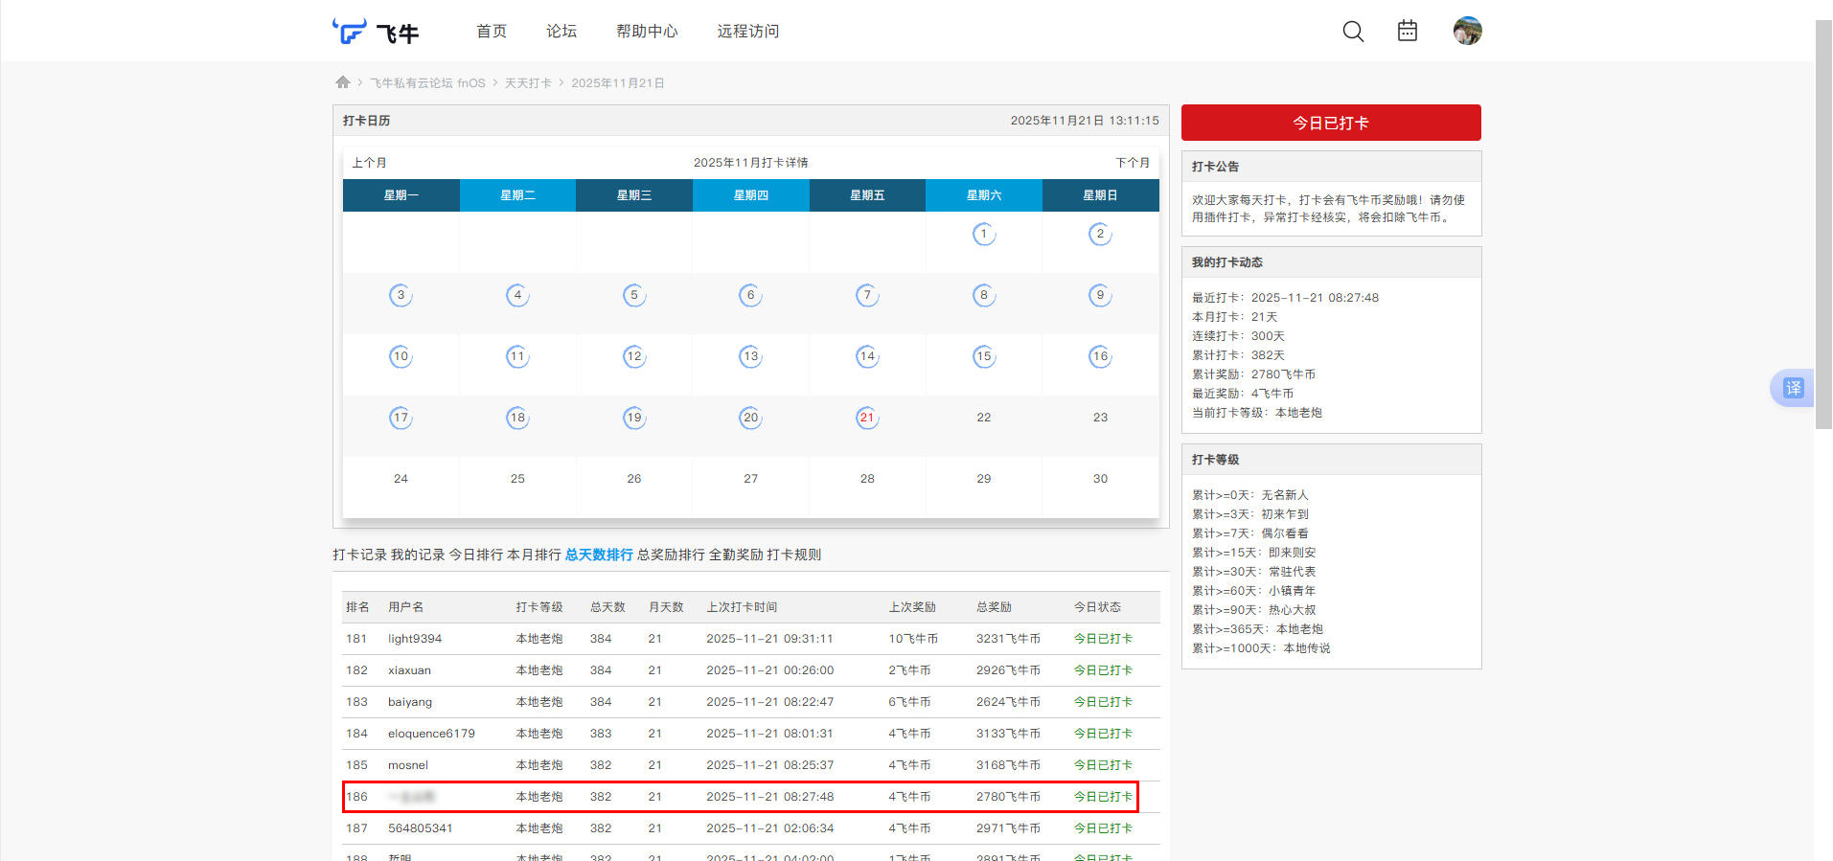Switch to 今日排行 tab
Screen dimensions: 1833x861
tap(475, 555)
